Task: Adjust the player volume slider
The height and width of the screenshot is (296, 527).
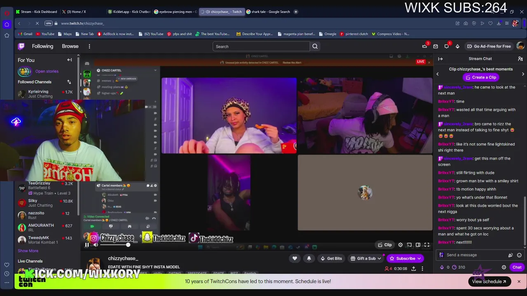Action: [x=115, y=245]
